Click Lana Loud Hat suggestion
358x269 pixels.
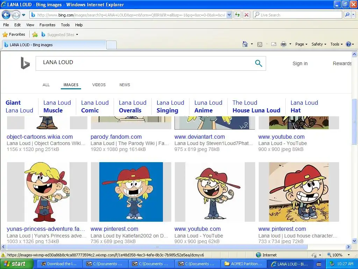pos(304,106)
